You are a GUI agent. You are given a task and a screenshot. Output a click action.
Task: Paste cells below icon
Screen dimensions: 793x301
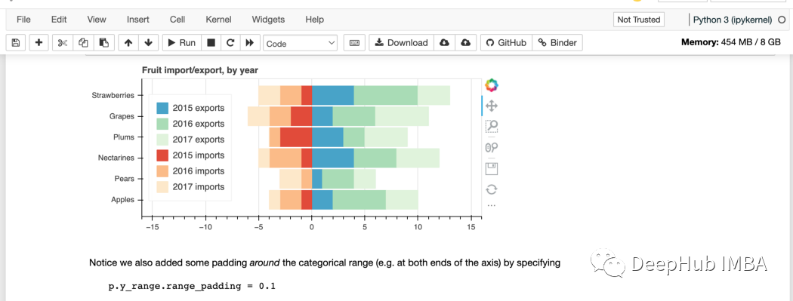click(103, 43)
